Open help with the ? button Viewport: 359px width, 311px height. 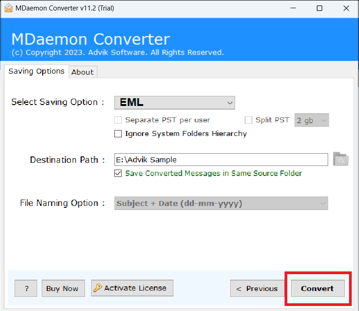(x=26, y=288)
